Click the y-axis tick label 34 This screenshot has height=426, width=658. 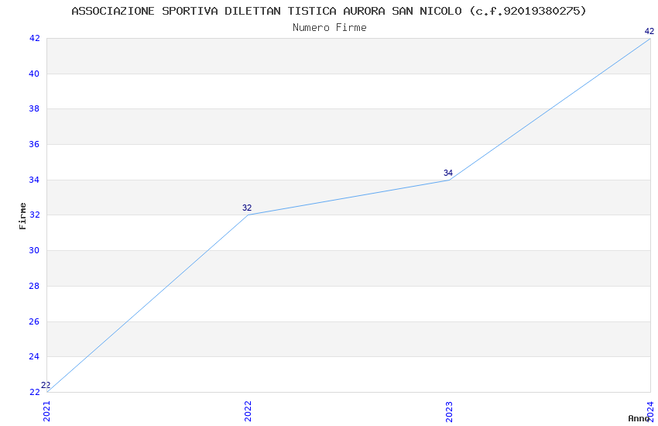[34, 180]
